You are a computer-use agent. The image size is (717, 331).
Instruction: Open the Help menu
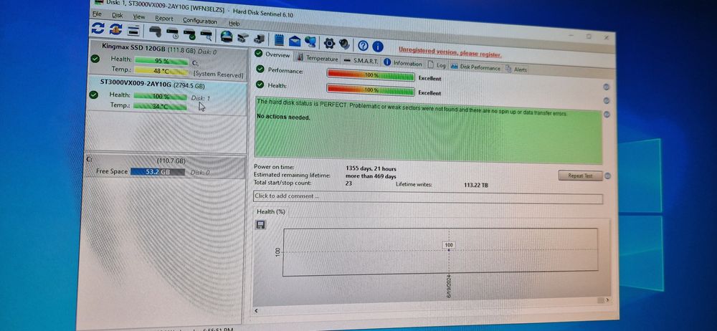(234, 23)
